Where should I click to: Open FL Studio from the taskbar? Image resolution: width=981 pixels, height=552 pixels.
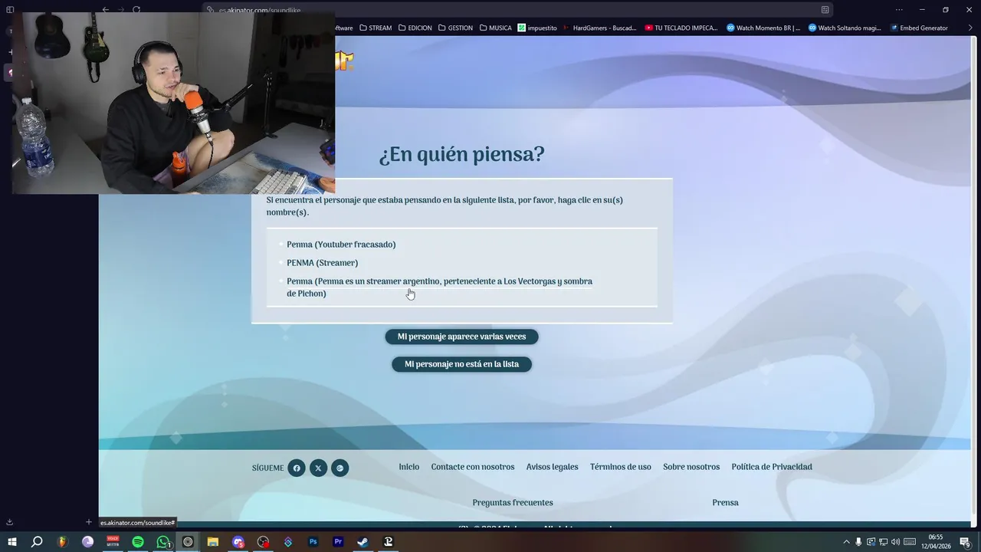[x=62, y=542]
